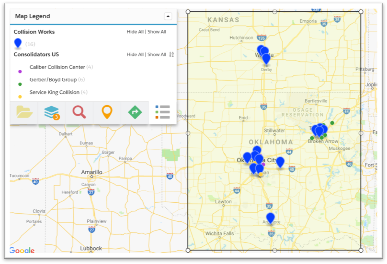Click the Amarillo city label
The height and width of the screenshot is (264, 387).
[x=92, y=172]
